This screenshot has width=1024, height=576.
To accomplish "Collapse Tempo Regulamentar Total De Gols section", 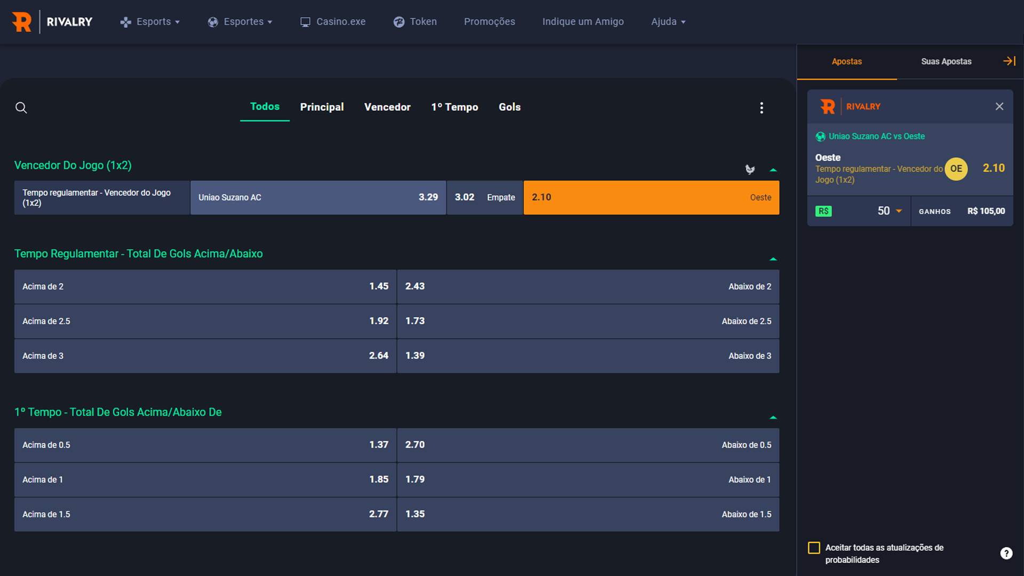I will tap(773, 259).
